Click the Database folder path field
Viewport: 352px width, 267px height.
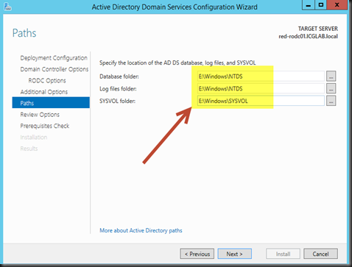[261, 76]
